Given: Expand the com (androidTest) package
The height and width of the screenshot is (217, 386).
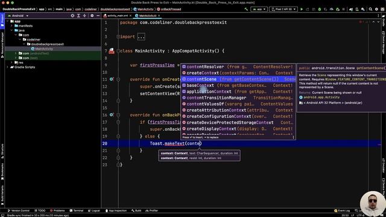Looking at the screenshot, I should [16, 53].
